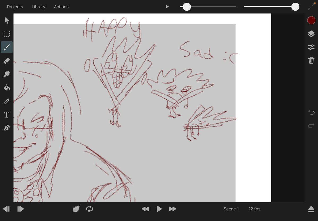Toggle loop playback
Viewport: 318px width, 221px height.
89,209
